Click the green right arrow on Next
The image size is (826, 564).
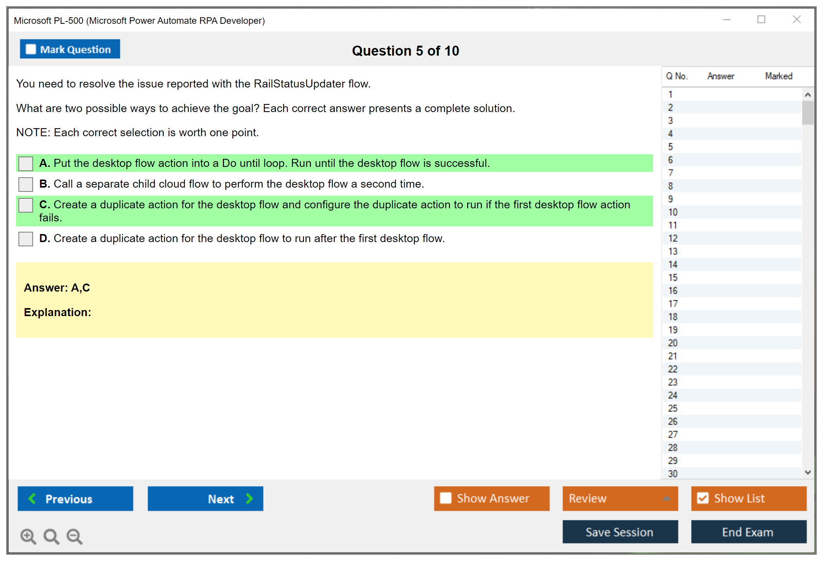[250, 499]
